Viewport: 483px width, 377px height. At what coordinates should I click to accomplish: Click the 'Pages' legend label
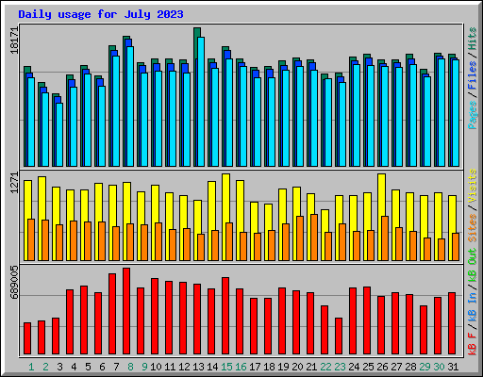pyautogui.click(x=473, y=115)
